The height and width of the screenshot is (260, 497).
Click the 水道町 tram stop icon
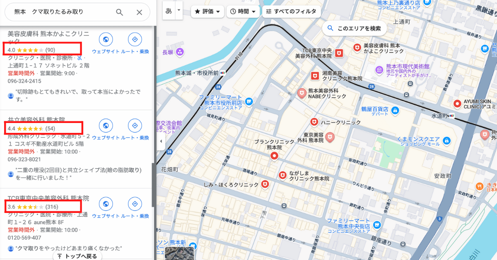(451, 116)
